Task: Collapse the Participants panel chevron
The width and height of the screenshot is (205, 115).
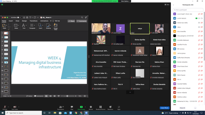Action: click(173, 5)
